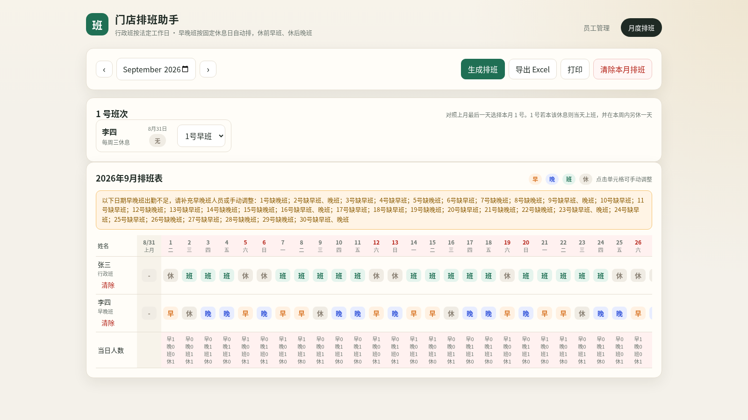Open the 员工管理 tab
The image size is (748, 420).
tap(597, 28)
